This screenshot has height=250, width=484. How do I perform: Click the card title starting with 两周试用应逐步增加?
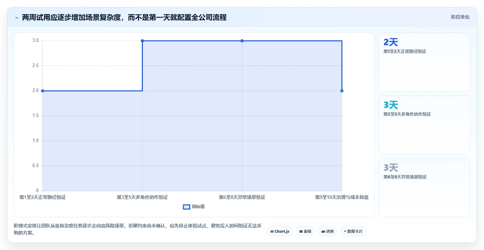(124, 17)
